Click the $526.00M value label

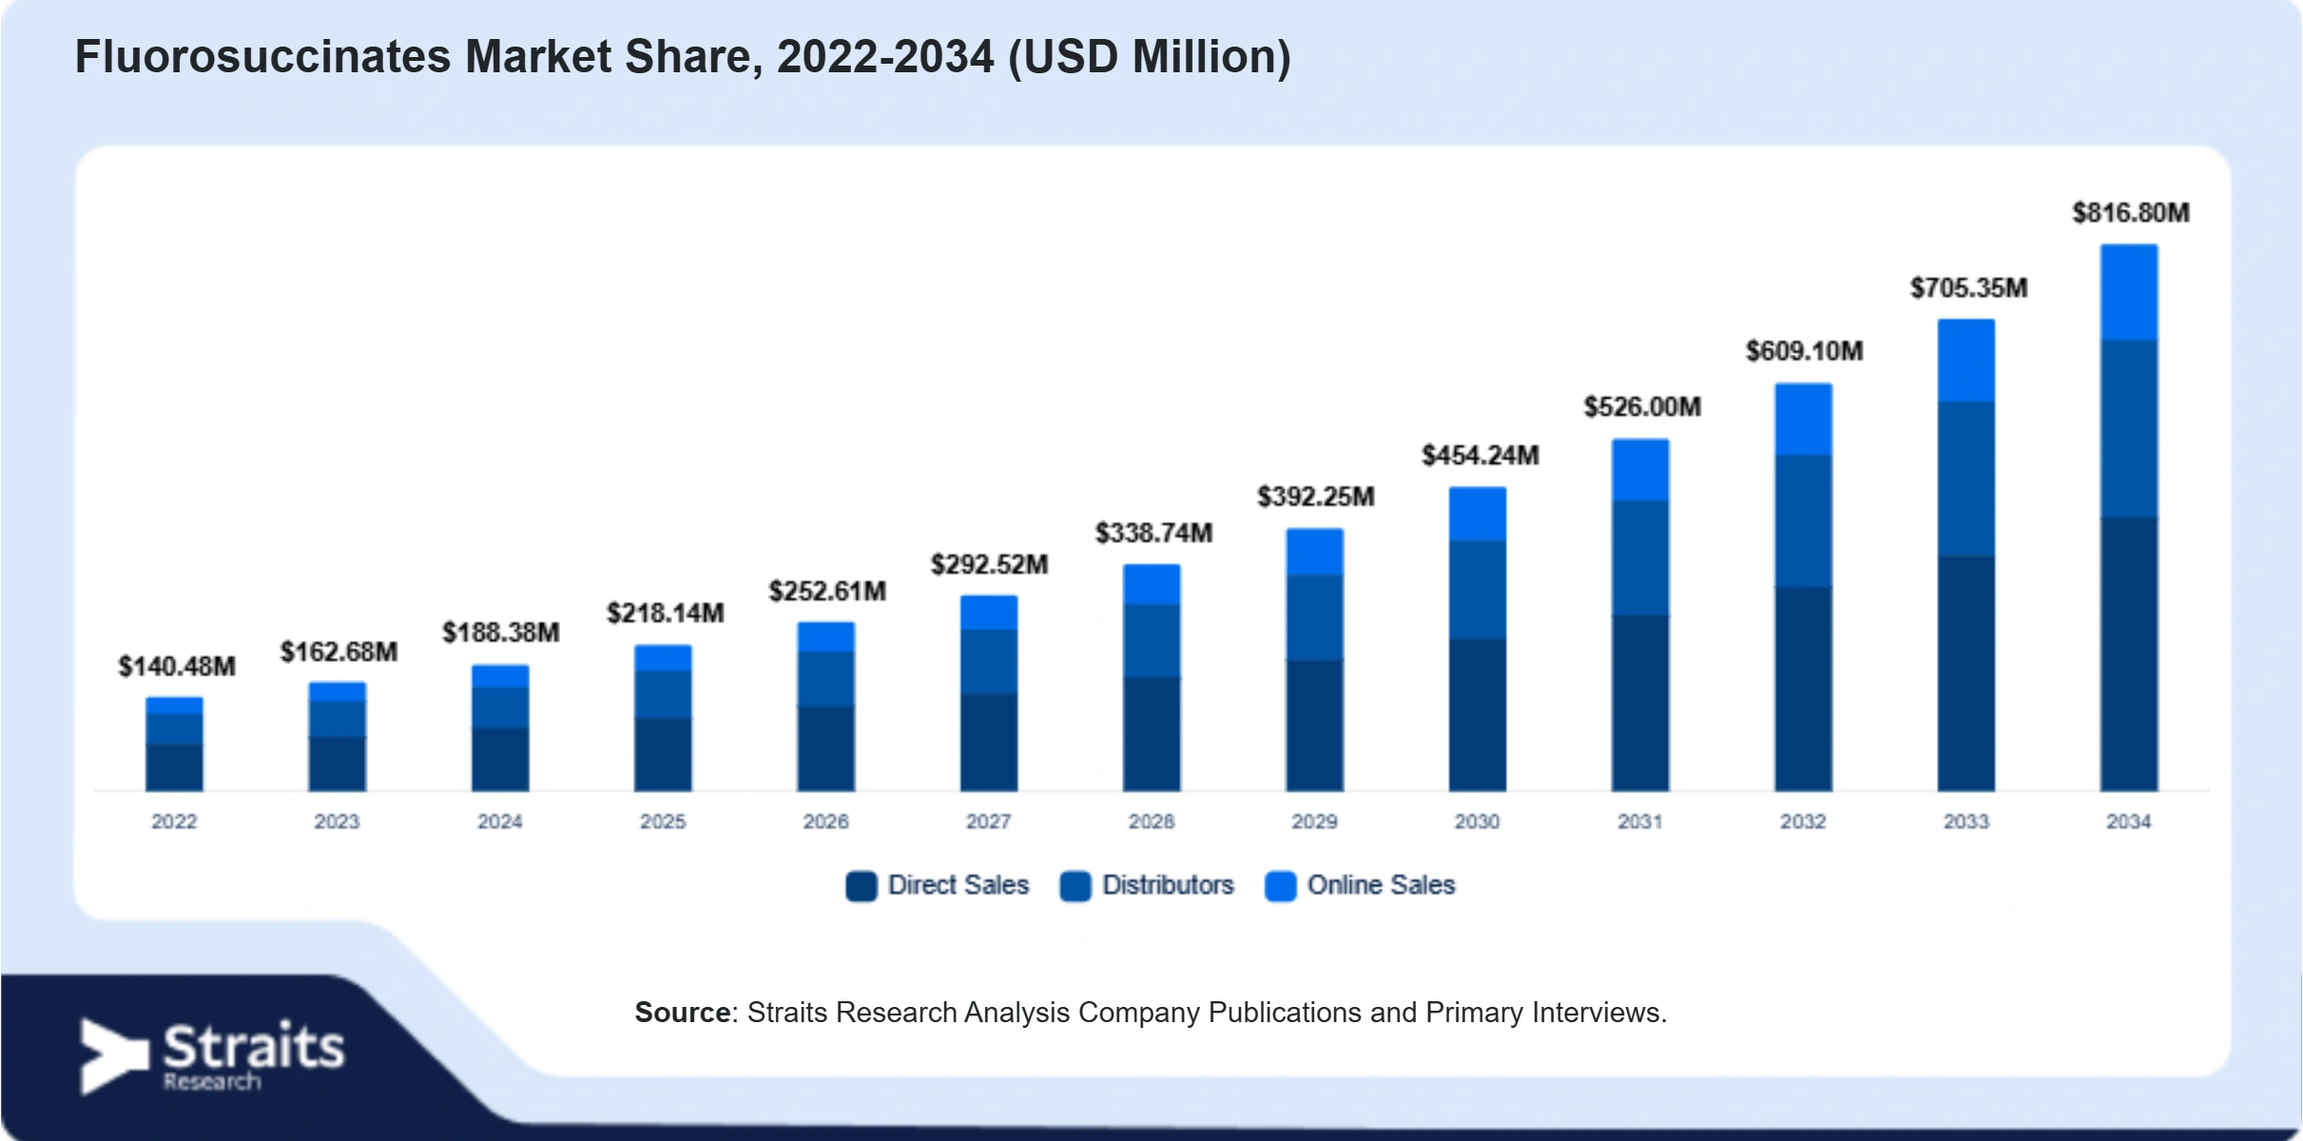pos(1642,407)
